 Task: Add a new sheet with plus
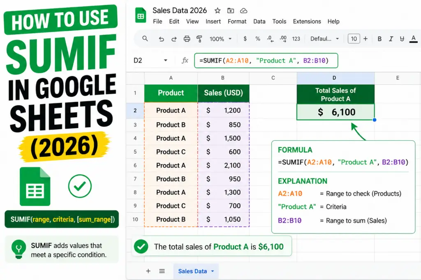[148, 271]
